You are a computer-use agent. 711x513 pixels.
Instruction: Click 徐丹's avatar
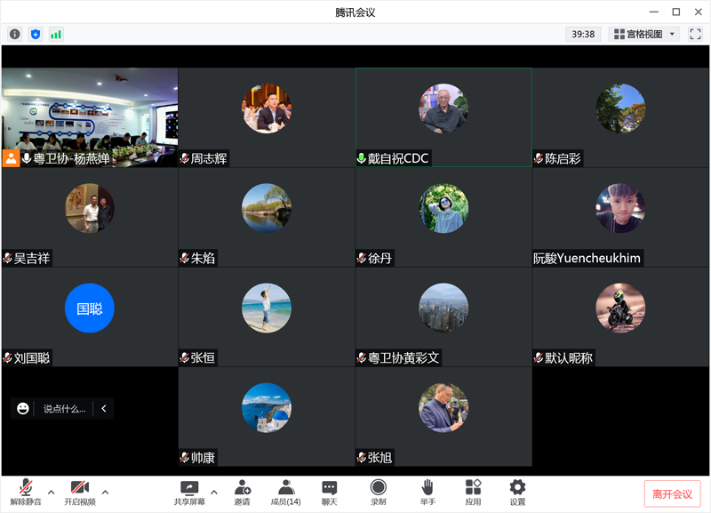click(443, 208)
